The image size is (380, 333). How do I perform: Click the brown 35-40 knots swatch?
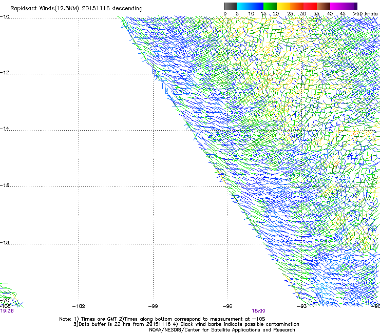pyautogui.click(x=324, y=6)
